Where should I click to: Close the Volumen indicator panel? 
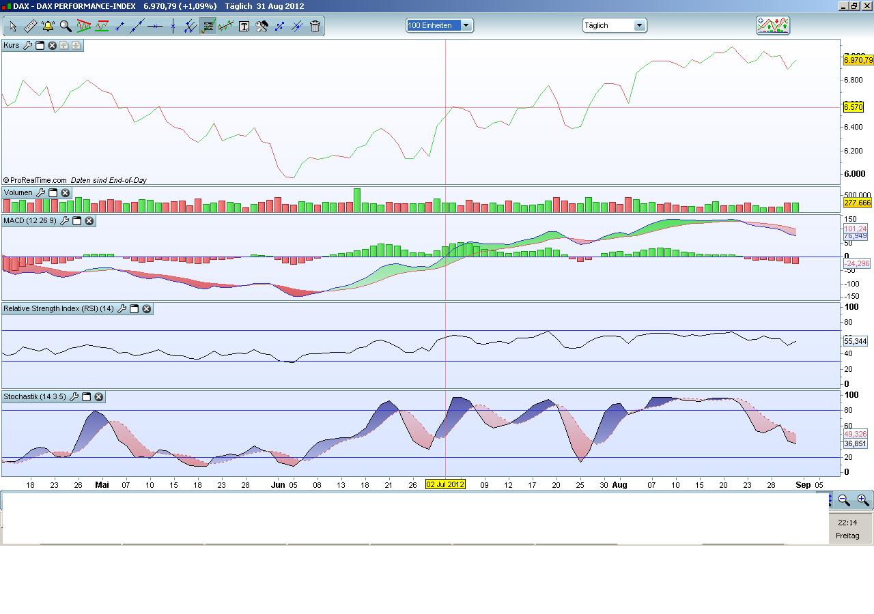65,193
